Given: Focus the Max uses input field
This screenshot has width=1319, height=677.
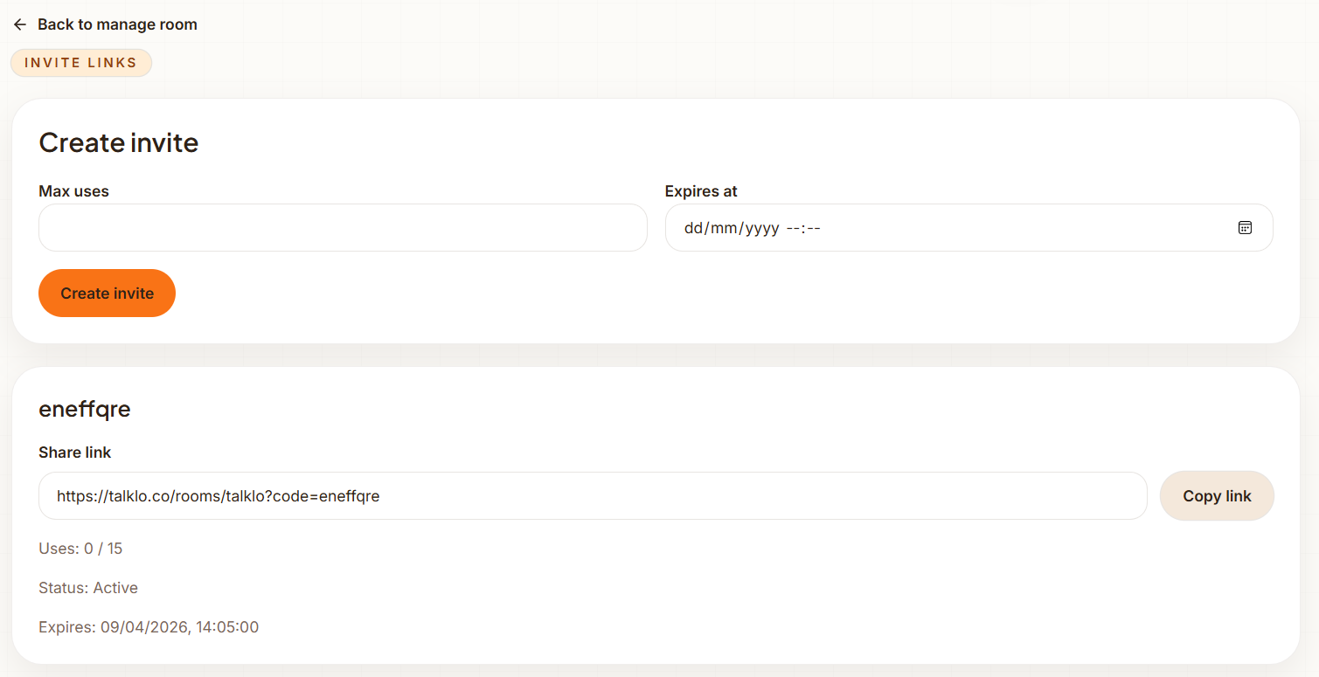Looking at the screenshot, I should [343, 228].
